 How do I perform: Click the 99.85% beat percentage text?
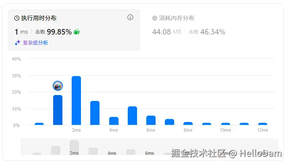59,32
